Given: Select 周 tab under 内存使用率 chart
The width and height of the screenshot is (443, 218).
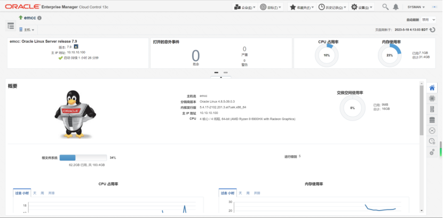Looking at the screenshot, I should [x=248, y=193].
